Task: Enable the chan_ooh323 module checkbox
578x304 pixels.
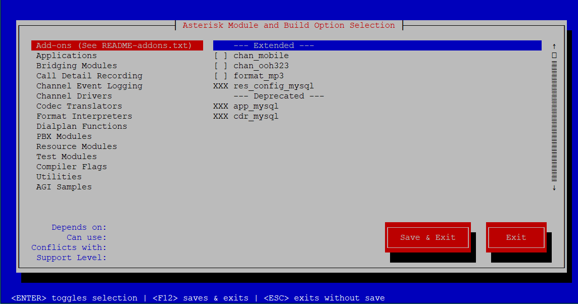Action: (221, 66)
